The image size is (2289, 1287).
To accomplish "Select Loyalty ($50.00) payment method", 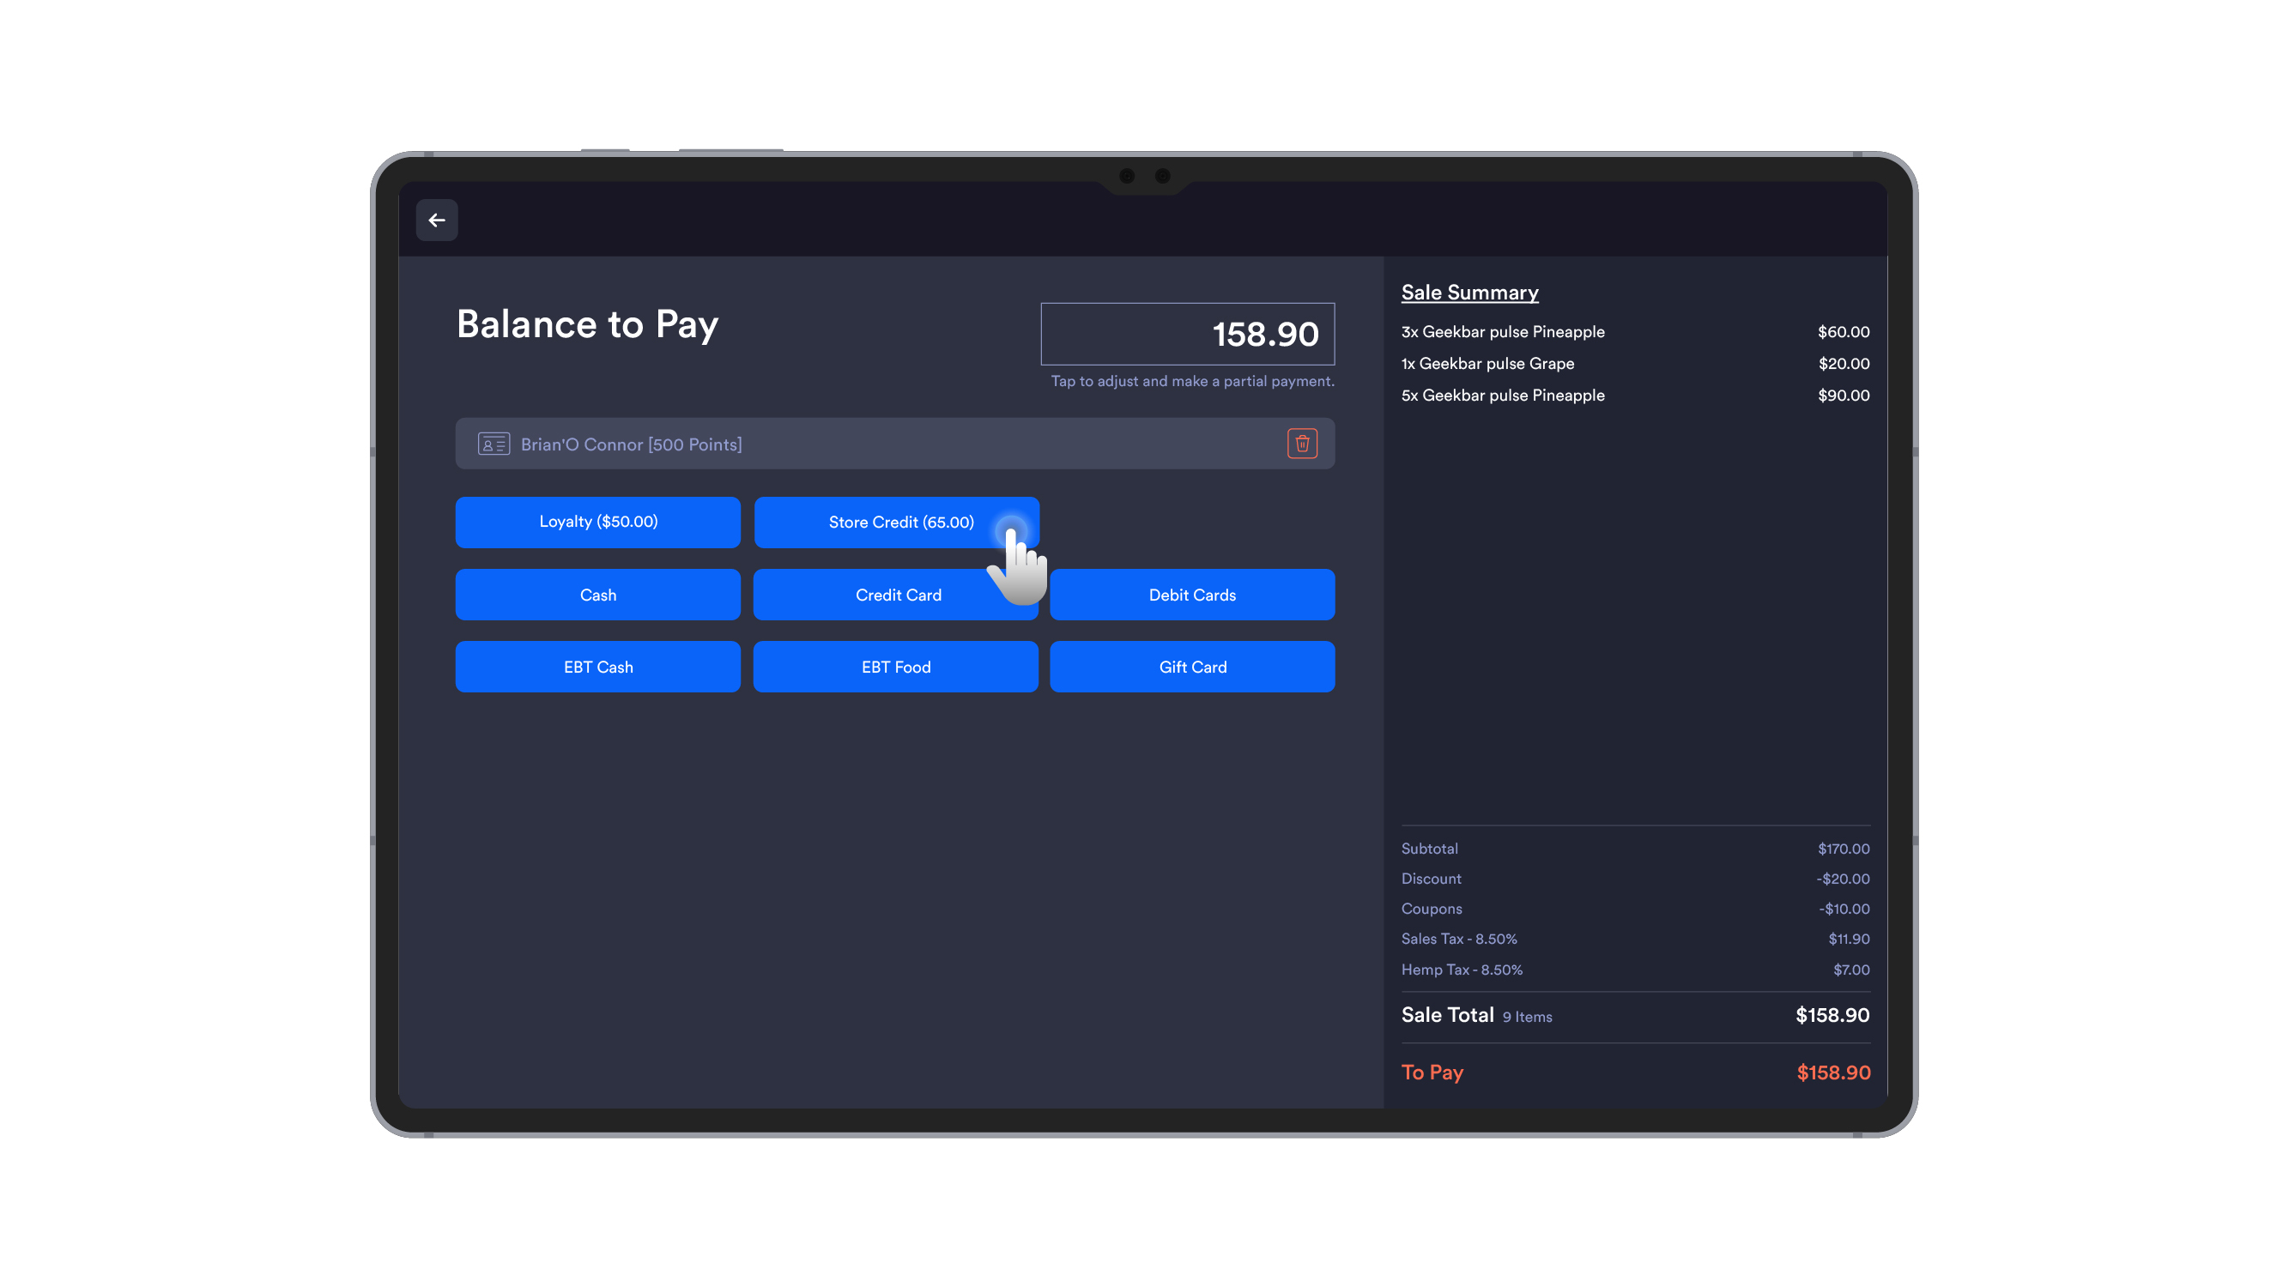I will [597, 522].
